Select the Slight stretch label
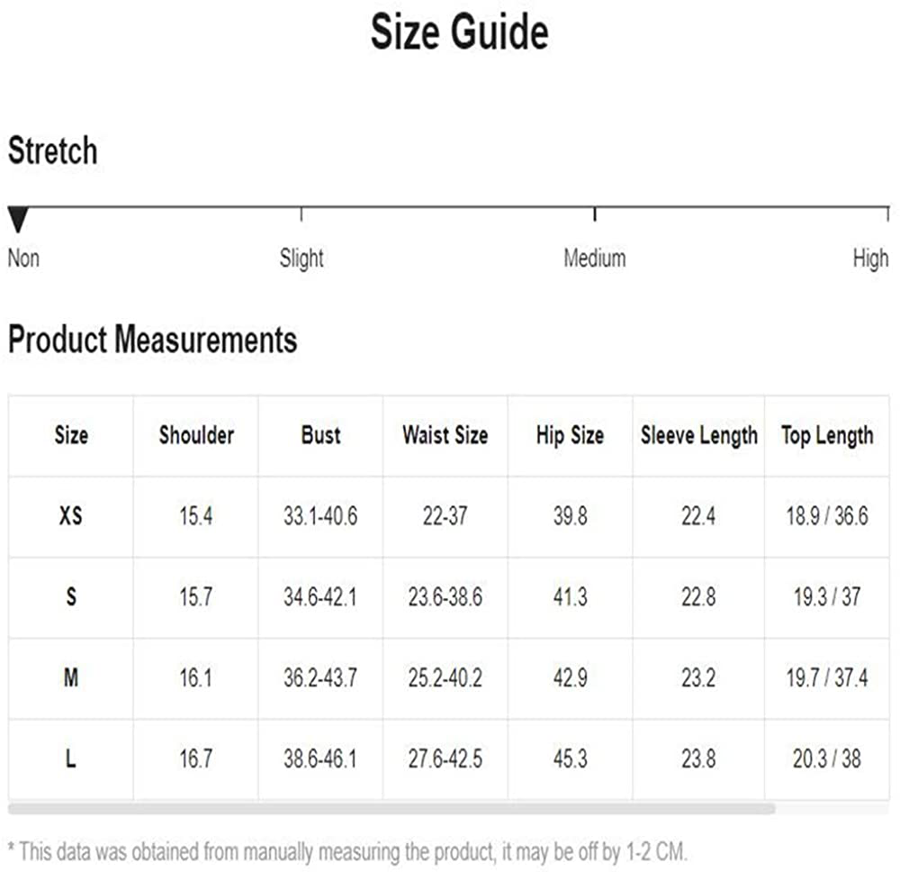 (301, 259)
